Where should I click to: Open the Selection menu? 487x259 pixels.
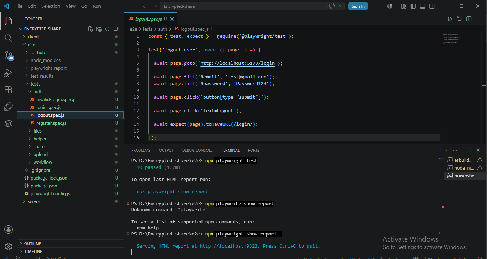[x=51, y=6]
